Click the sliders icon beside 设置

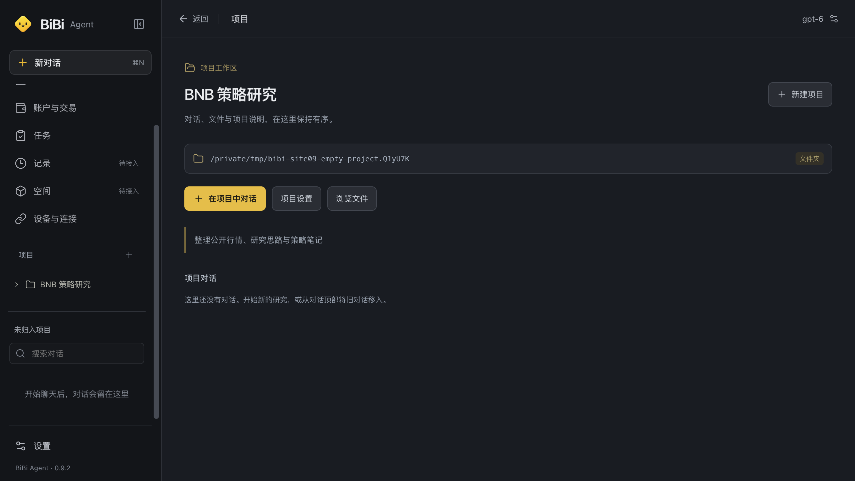click(21, 446)
